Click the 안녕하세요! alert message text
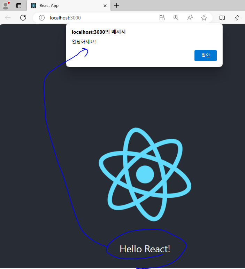The image size is (245, 269). tap(84, 42)
